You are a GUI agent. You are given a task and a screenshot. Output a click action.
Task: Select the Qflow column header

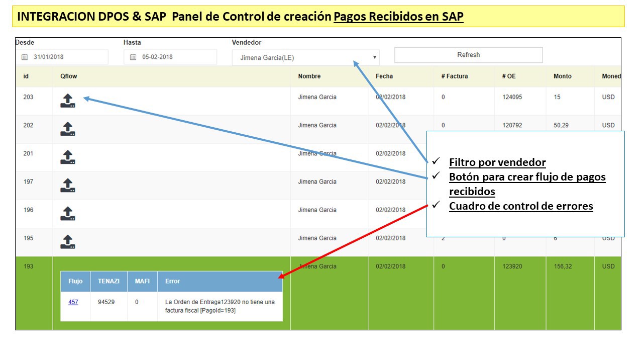point(69,76)
